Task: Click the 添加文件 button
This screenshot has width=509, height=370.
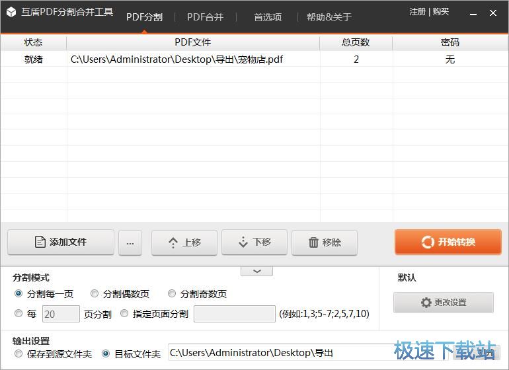Action: click(x=61, y=242)
